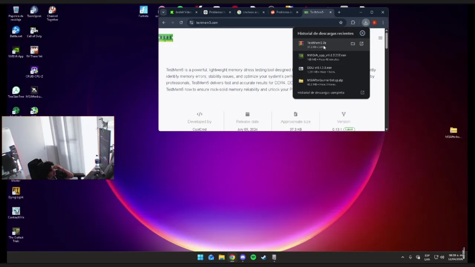Image resolution: width=475 pixels, height=267 pixels.
Task: Launch the TeamSpeak desktop shortcut
Action: [34, 12]
